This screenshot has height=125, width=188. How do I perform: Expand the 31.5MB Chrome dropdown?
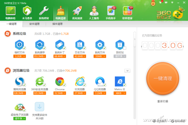(60, 93)
